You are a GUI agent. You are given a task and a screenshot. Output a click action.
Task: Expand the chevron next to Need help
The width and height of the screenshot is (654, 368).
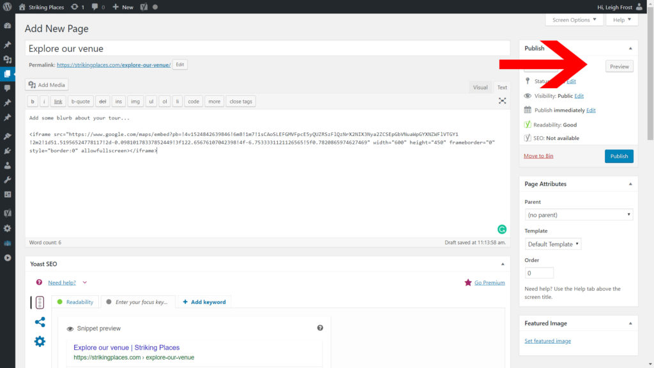click(85, 282)
